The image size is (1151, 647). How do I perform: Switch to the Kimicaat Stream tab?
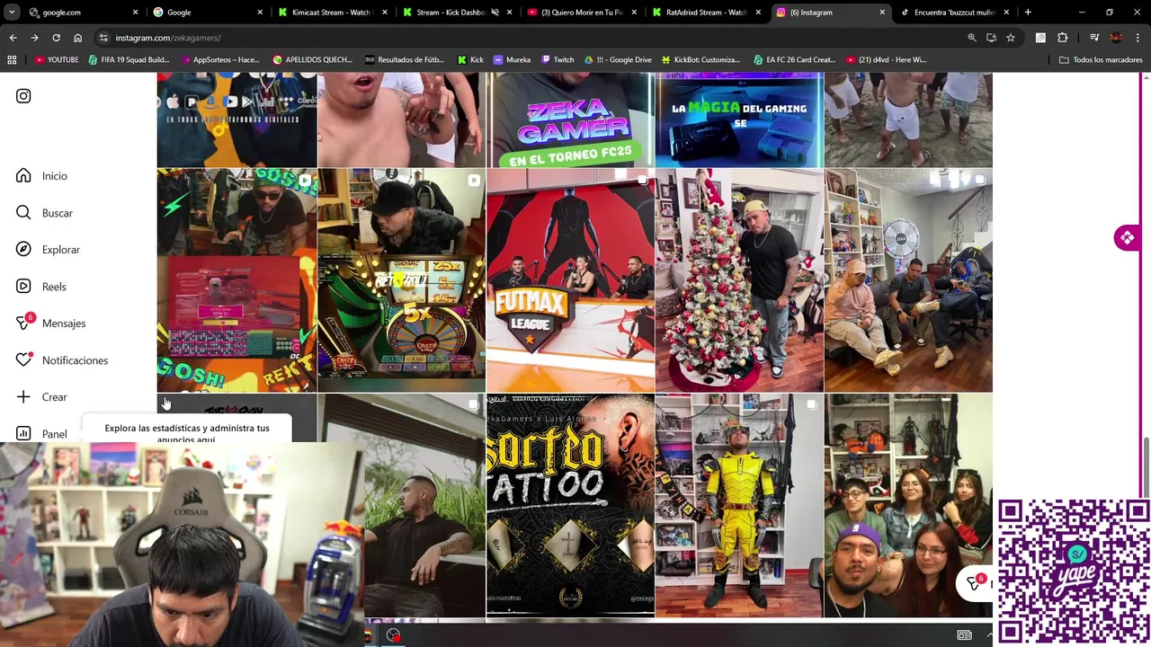[333, 13]
